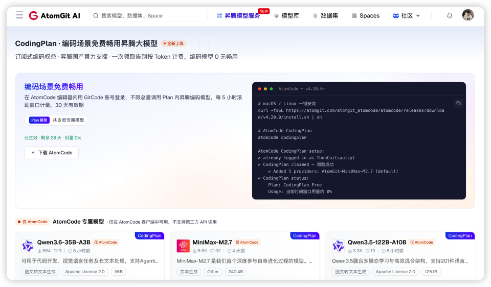Click the 4 天前 clock icon
491x287 pixels.
(229, 251)
